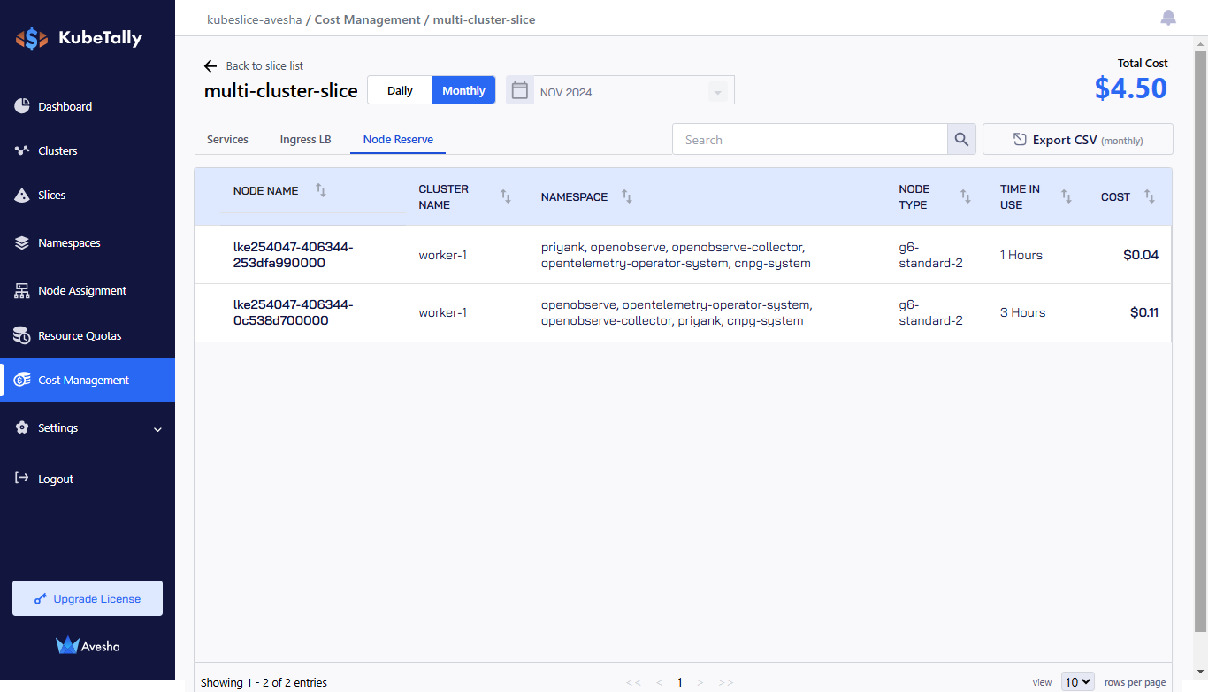
Task: Open the Services tab
Action: click(227, 139)
